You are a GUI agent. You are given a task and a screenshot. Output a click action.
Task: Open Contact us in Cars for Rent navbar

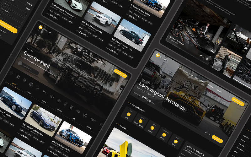93,58
